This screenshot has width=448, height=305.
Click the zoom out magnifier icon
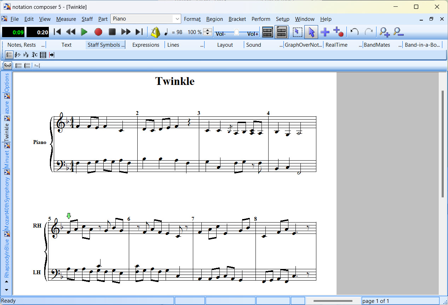point(398,32)
